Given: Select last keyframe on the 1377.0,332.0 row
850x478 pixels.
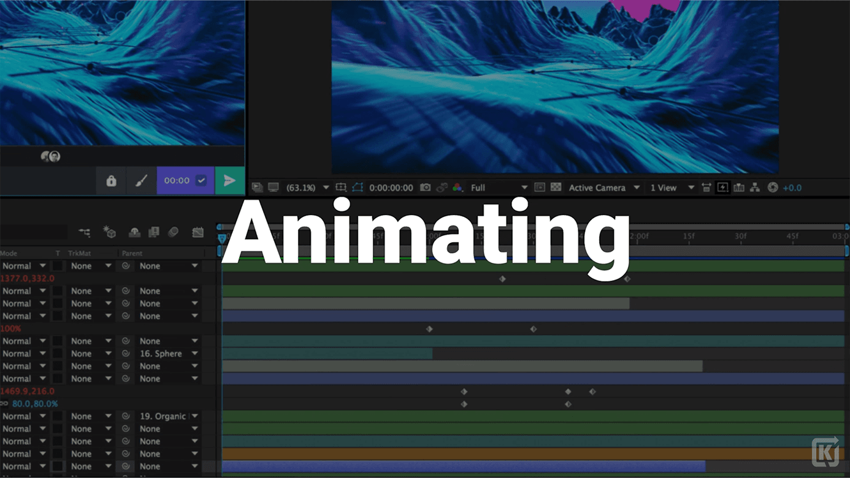Looking at the screenshot, I should tap(627, 279).
